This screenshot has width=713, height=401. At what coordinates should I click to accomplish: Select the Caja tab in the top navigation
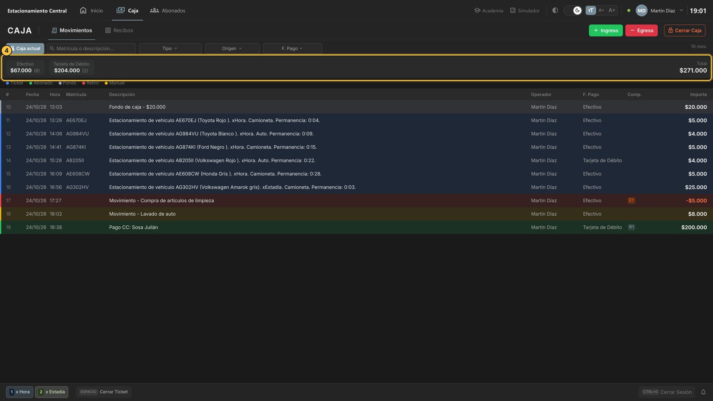(x=127, y=10)
